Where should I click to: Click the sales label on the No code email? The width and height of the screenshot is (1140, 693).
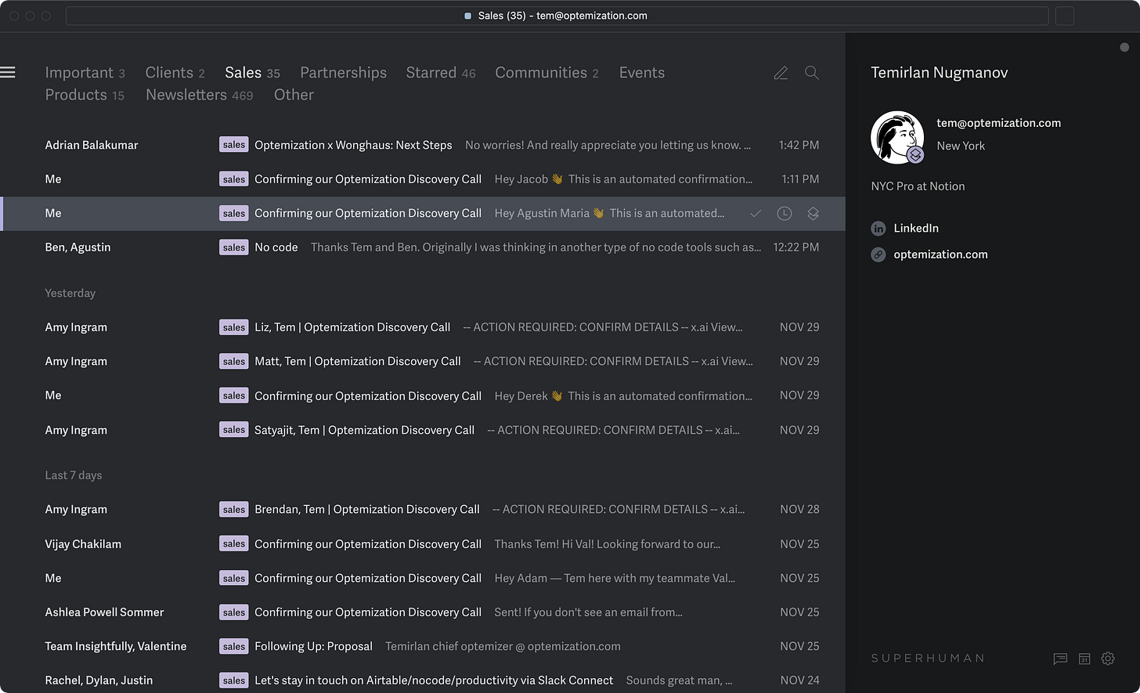[233, 247]
